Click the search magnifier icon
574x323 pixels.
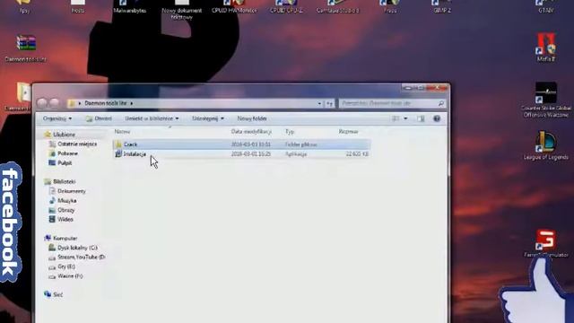click(x=441, y=104)
